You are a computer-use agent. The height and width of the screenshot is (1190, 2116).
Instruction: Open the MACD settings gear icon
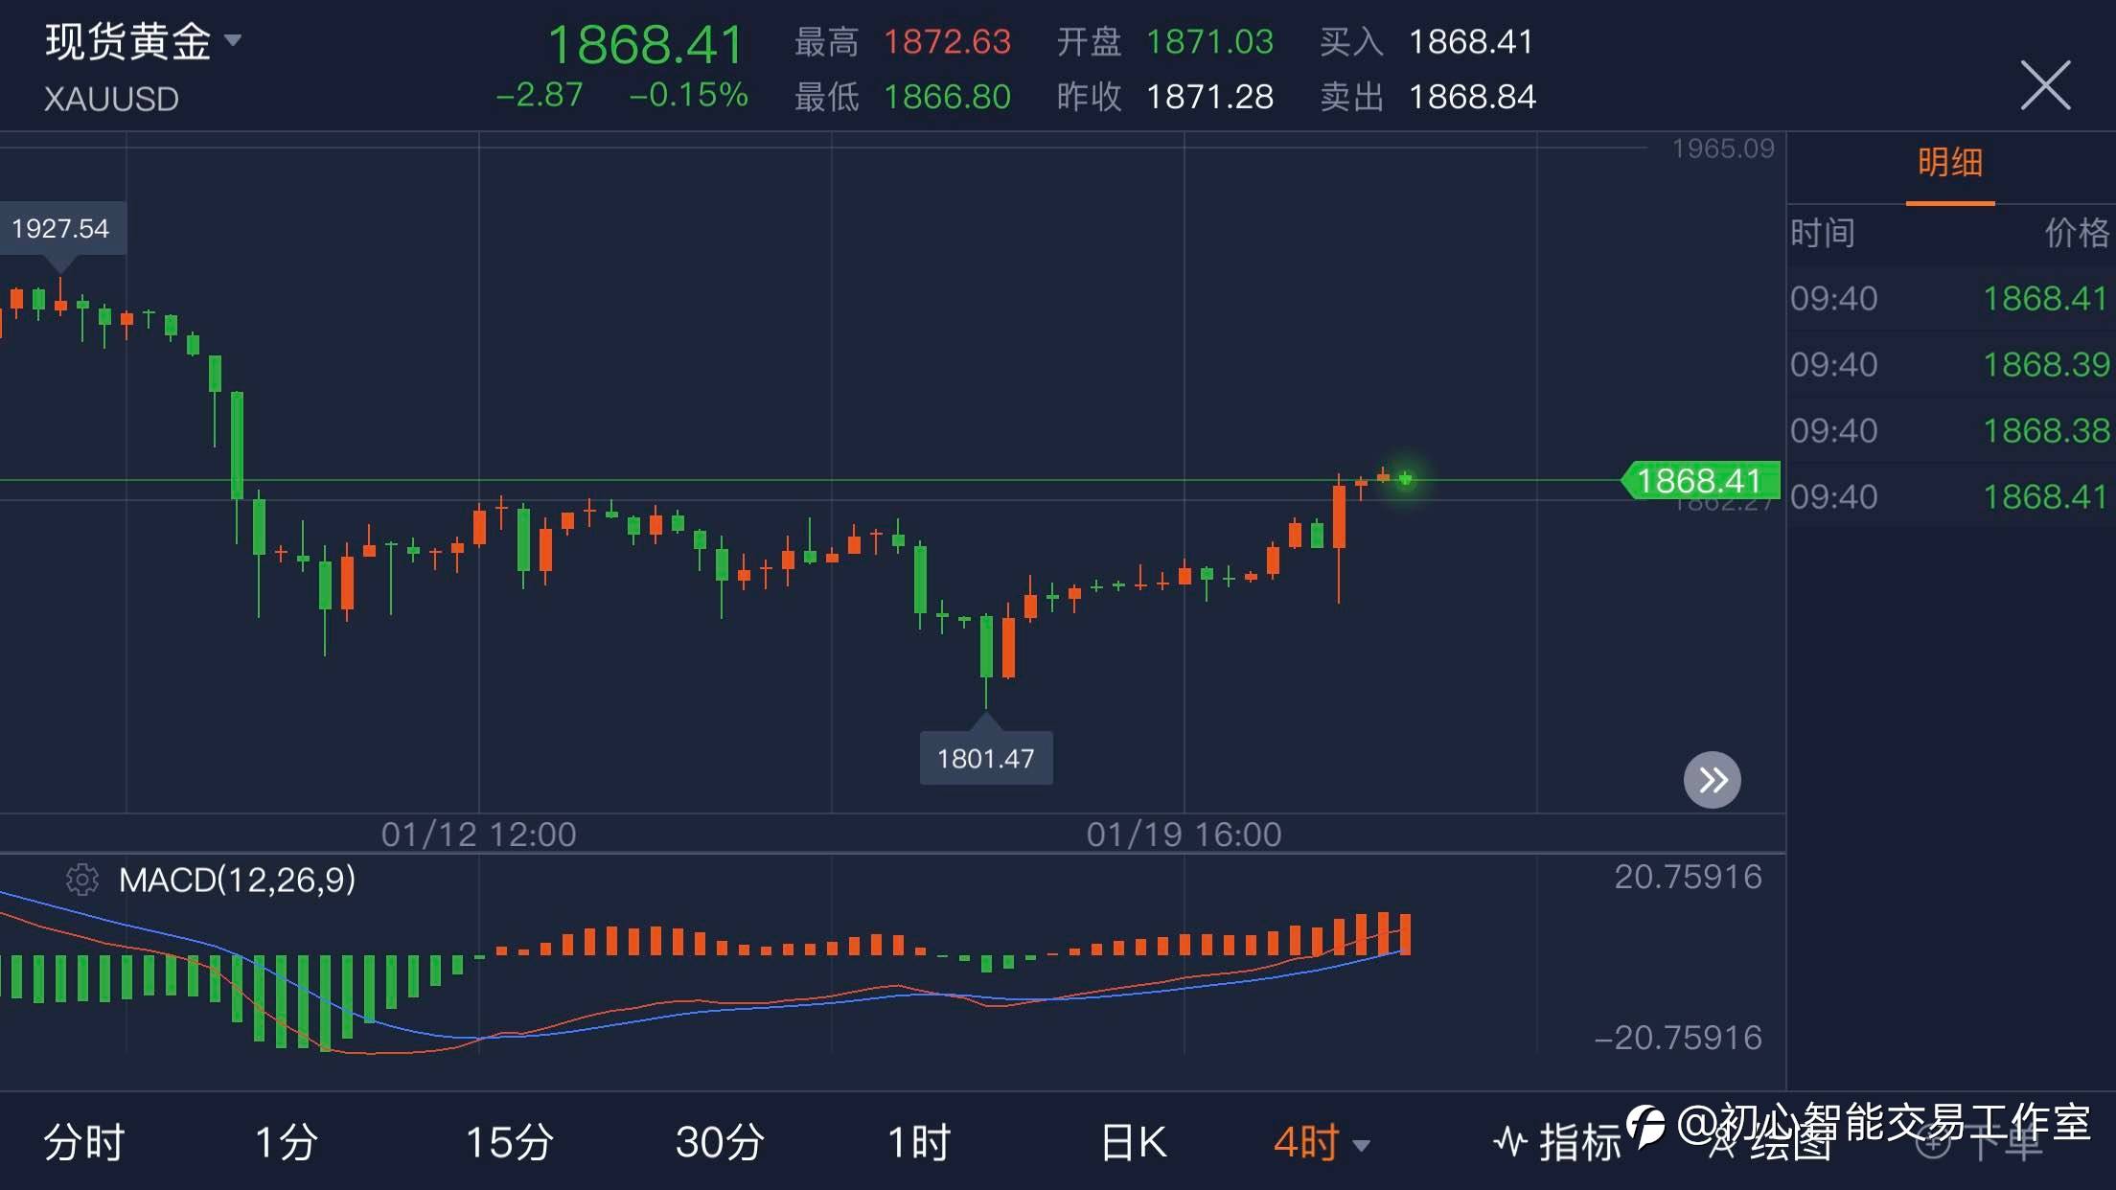point(82,880)
